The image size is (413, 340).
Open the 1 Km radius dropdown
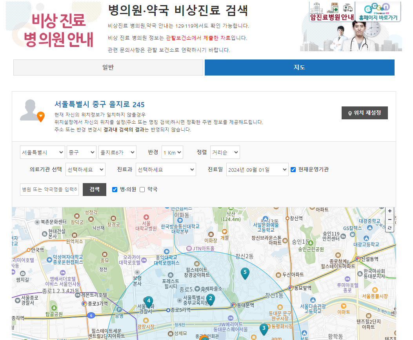pyautogui.click(x=172, y=153)
